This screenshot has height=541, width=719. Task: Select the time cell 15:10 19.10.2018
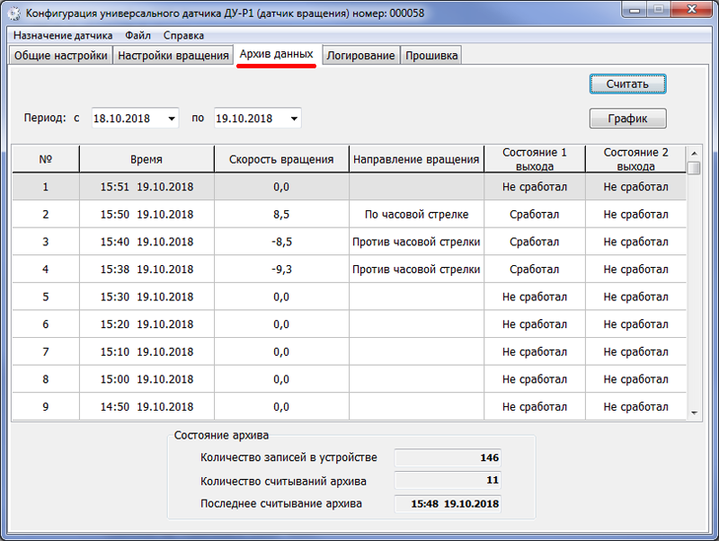[146, 351]
